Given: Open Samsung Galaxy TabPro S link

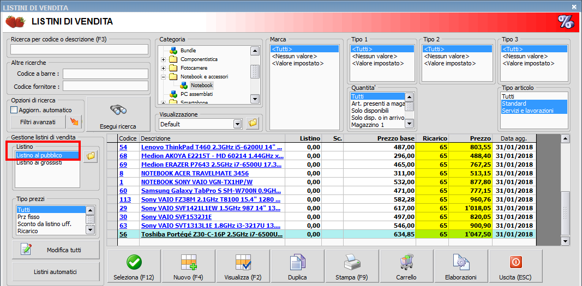Looking at the screenshot, I should click(x=211, y=191).
